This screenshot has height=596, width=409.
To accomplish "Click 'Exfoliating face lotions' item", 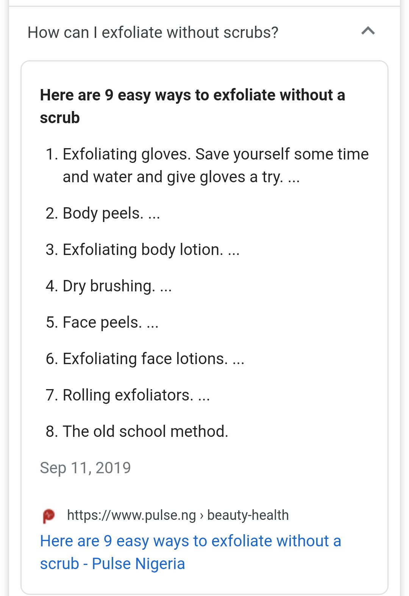I will 145,359.
